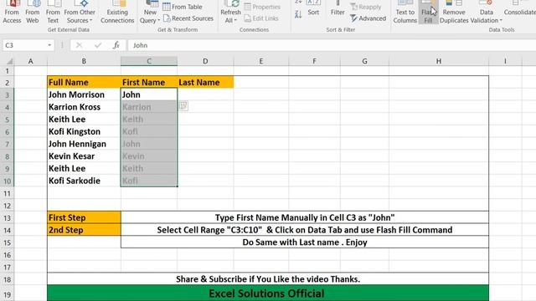Screen dimensions: 536x301
Task: Select the John Hennigan cell
Action: (84, 144)
